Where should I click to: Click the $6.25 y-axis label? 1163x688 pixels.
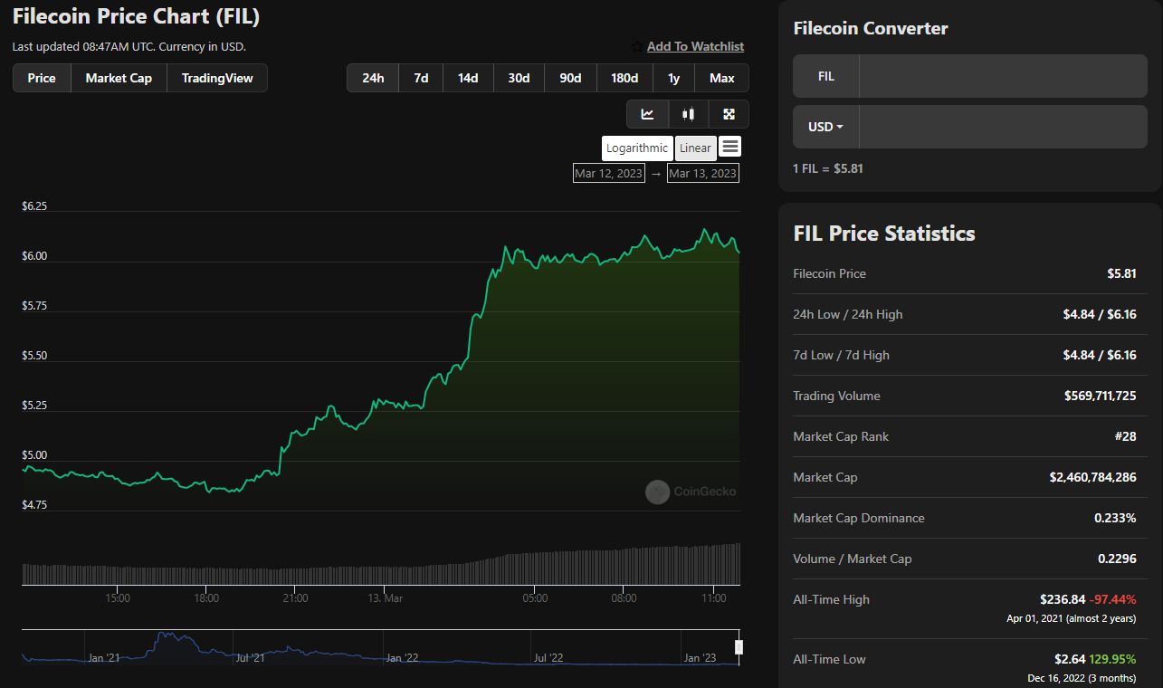pos(34,206)
